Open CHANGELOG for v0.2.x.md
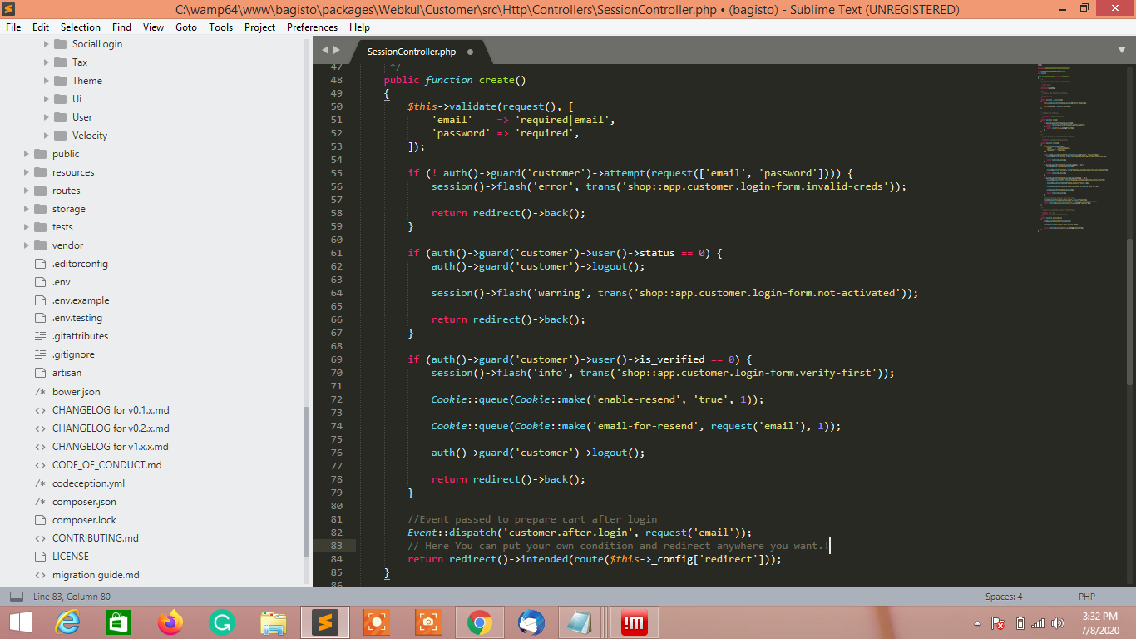The width and height of the screenshot is (1136, 639). [x=111, y=428]
